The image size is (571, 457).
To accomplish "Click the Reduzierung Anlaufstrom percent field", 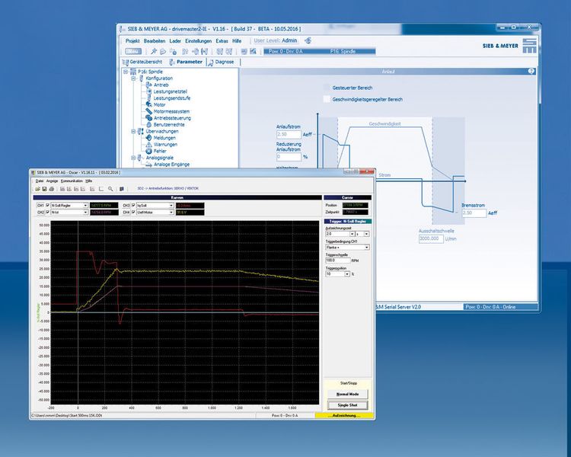I will point(289,157).
